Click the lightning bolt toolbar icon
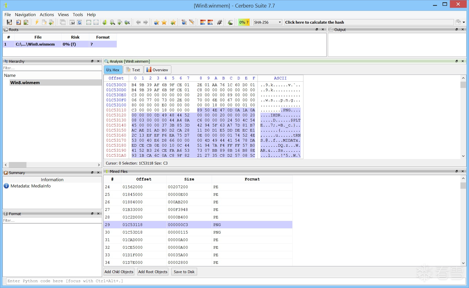 click(37, 22)
